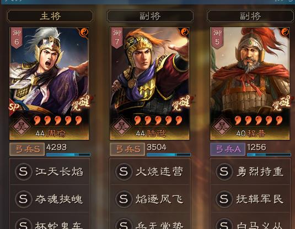Screen dimensions: 295x229
Task: Select the middle 副将 slot header
Action: point(150,16)
